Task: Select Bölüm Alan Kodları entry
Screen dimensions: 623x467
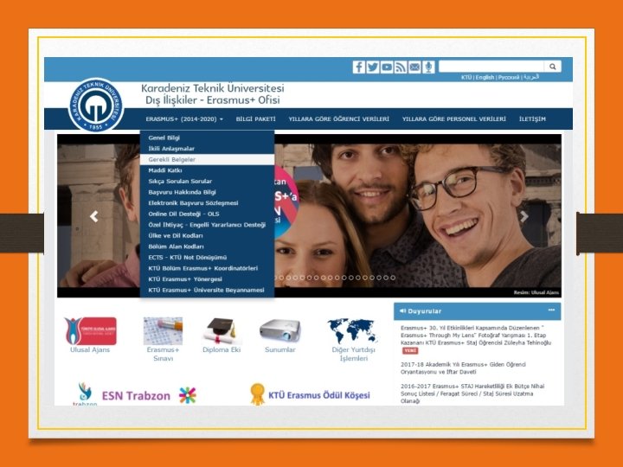Action: click(207, 246)
